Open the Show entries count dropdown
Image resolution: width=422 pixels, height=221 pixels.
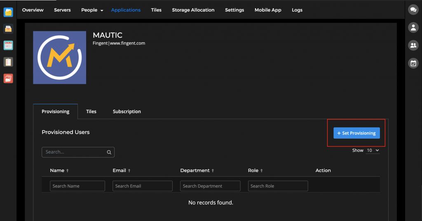pos(373,150)
